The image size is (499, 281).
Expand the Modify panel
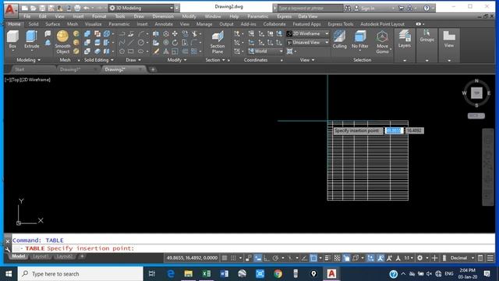point(177,60)
